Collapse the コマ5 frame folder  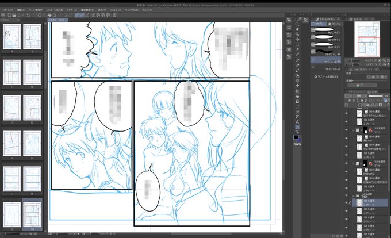click(354, 163)
